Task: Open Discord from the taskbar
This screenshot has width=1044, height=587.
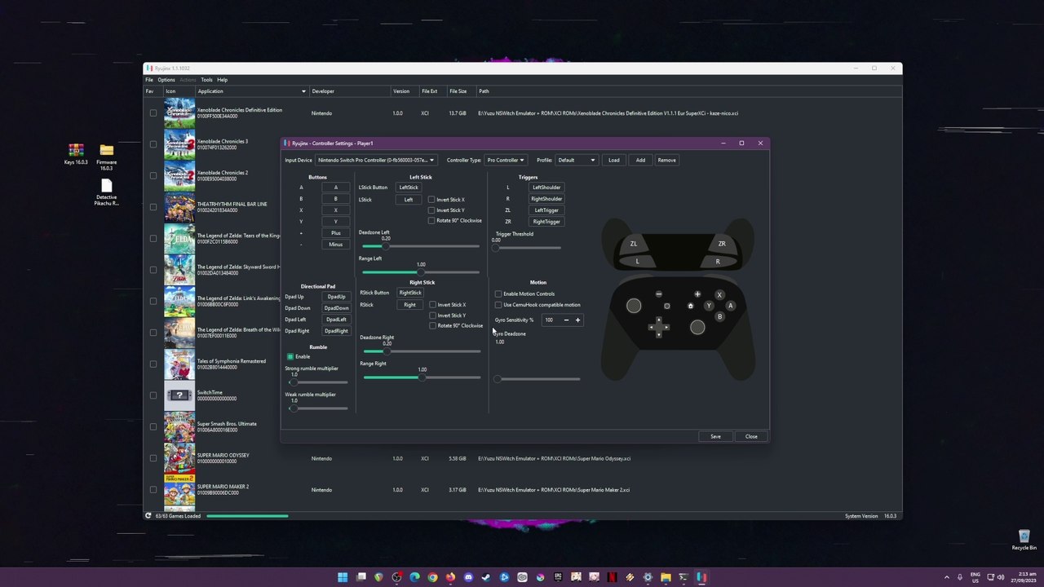Action: tap(468, 577)
